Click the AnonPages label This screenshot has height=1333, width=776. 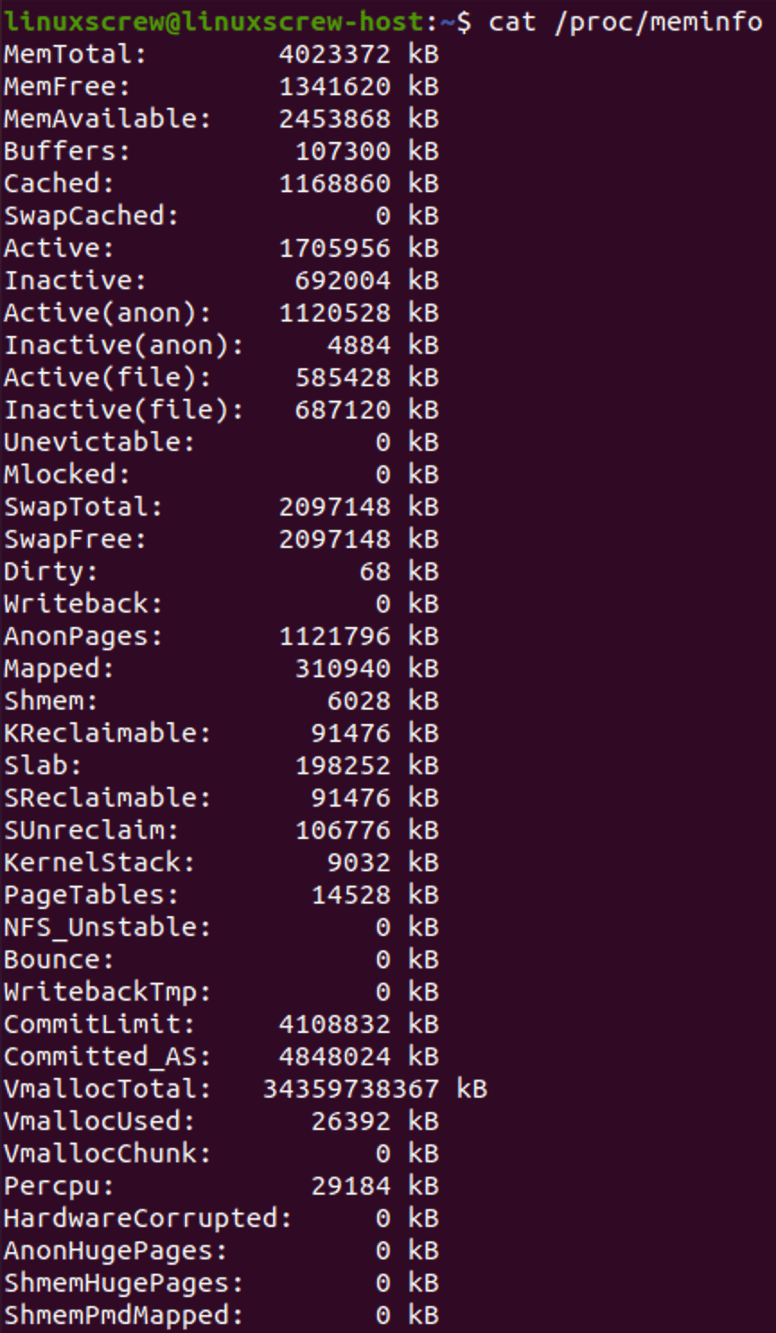[84, 636]
